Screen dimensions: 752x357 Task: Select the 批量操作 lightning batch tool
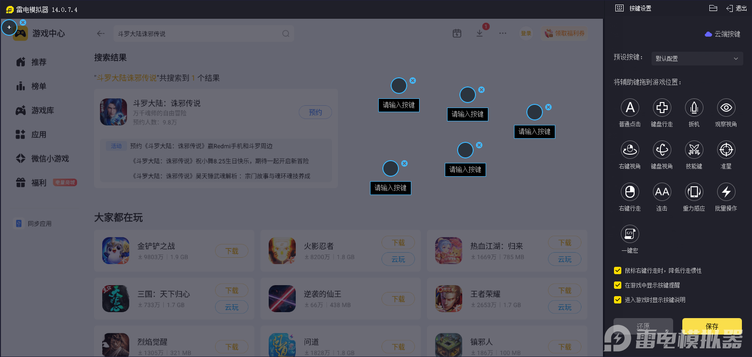(726, 192)
